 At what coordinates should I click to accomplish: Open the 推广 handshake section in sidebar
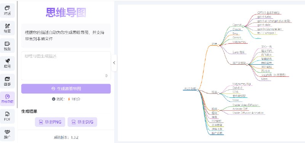coord(7,134)
